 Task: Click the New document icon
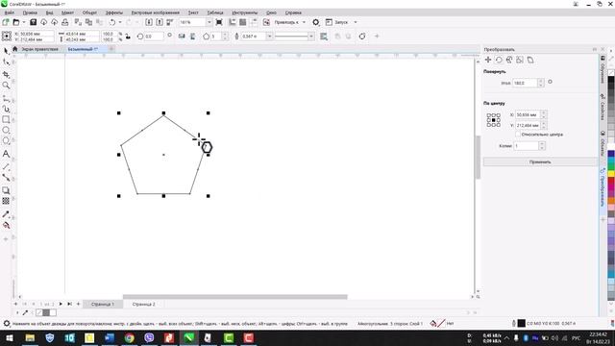pyautogui.click(x=6, y=22)
